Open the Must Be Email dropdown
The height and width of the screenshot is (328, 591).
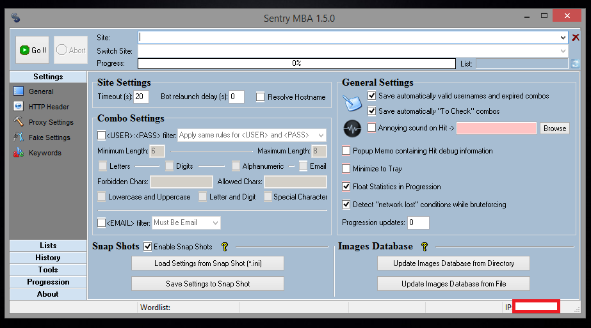click(x=215, y=223)
